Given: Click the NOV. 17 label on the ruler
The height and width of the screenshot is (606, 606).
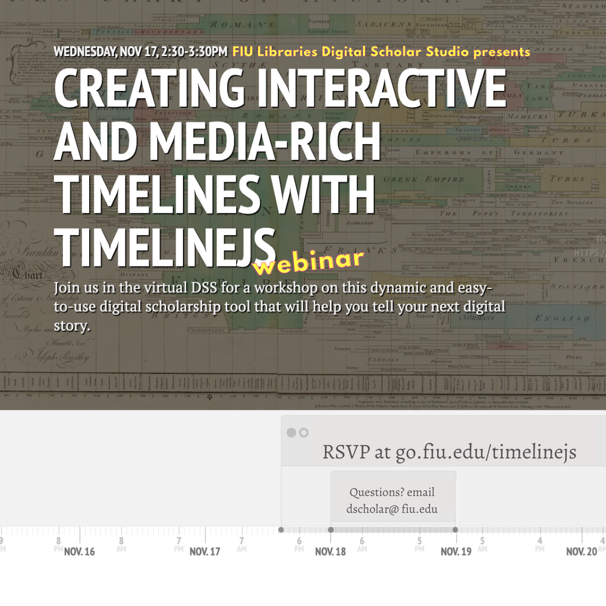Looking at the screenshot, I should click(x=204, y=551).
